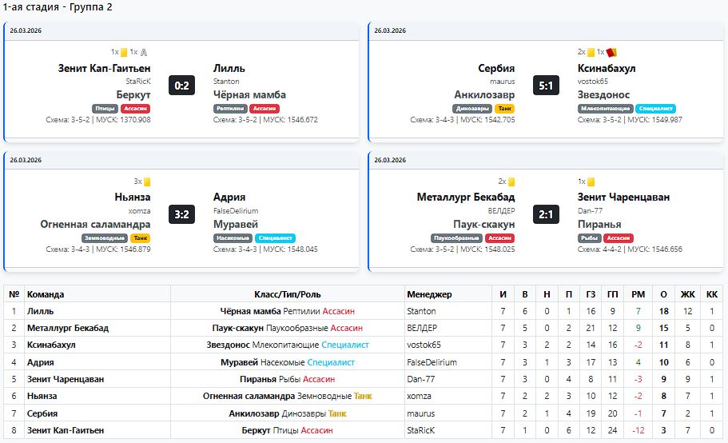
Task: Open the 5:1 match score
Action: coord(546,85)
